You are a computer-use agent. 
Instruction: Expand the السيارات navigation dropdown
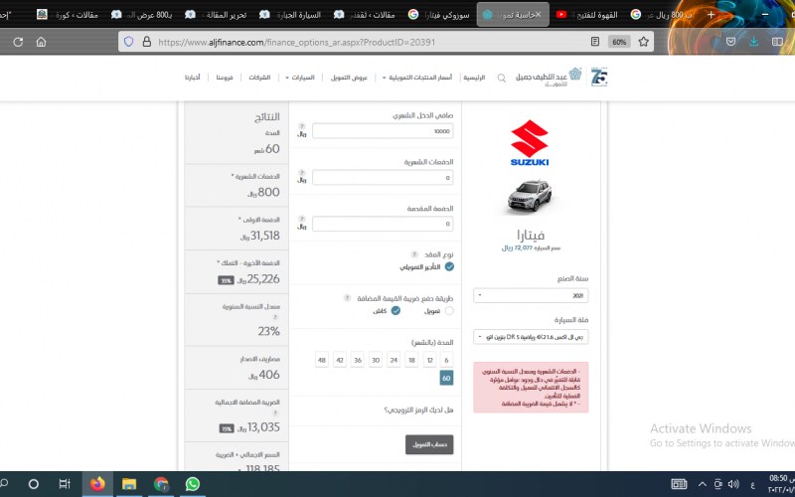coord(300,78)
